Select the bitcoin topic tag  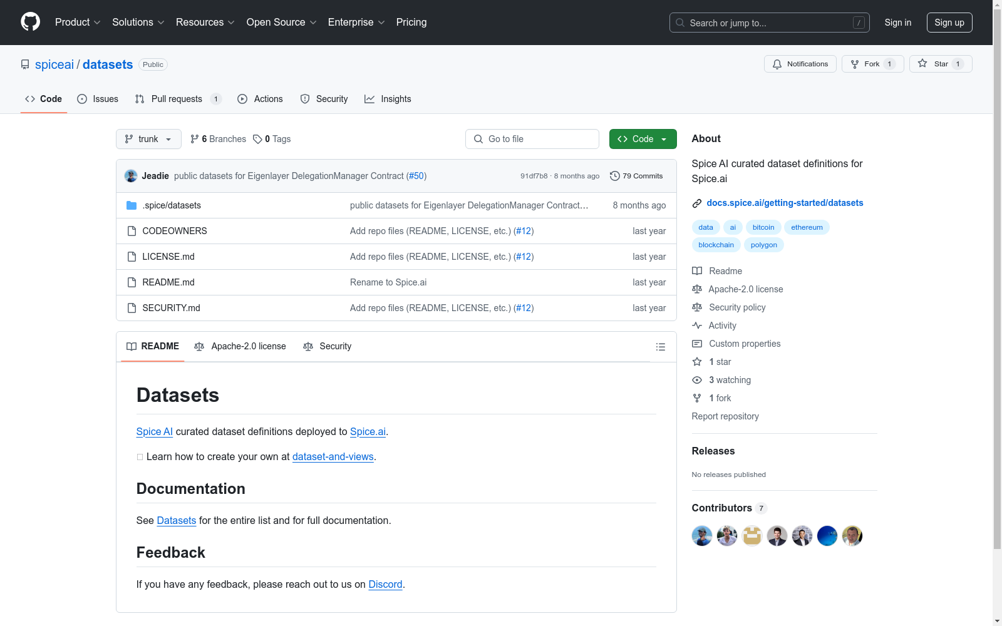tap(763, 227)
